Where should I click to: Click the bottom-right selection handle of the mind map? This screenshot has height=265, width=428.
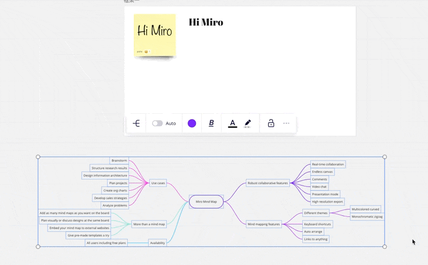click(x=385, y=247)
